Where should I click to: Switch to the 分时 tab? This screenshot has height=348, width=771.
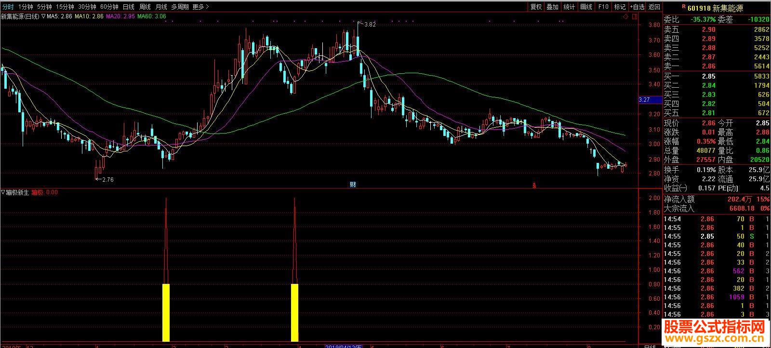(7, 7)
